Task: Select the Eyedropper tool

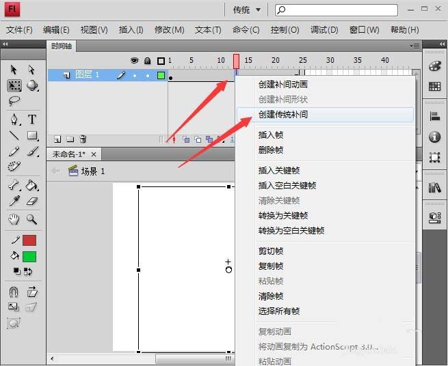Action: pos(14,201)
